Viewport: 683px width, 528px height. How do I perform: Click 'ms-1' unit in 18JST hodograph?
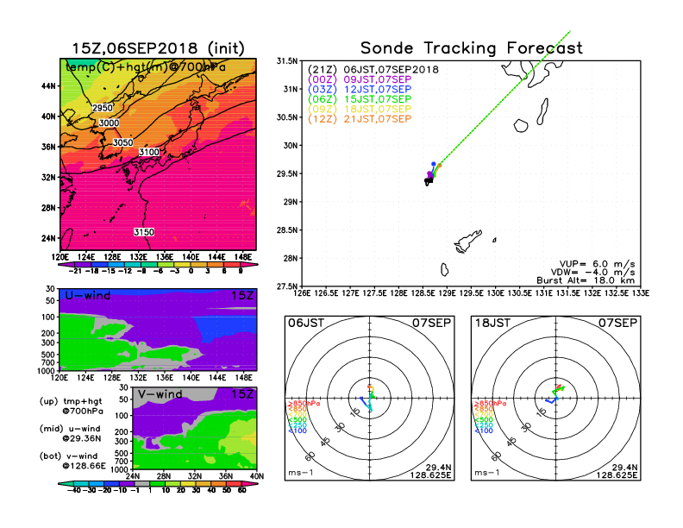pos(487,473)
